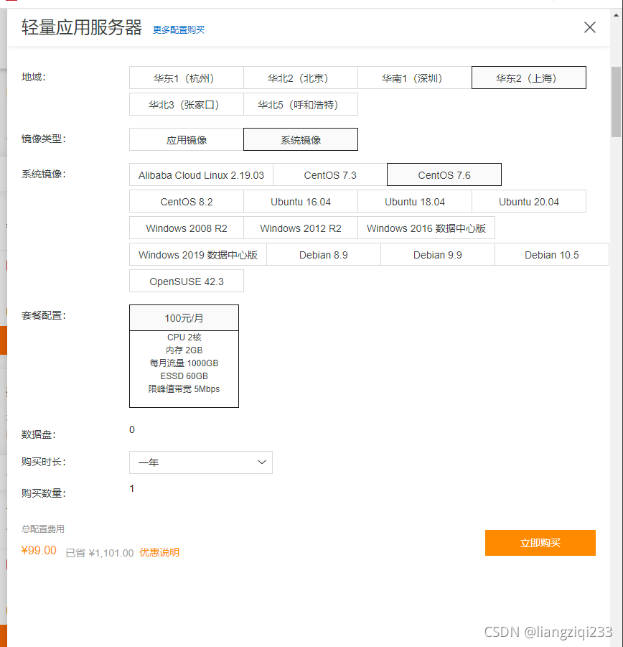623x647 pixels.
Task: Switch to 系统镜像 image type
Action: [x=301, y=139]
